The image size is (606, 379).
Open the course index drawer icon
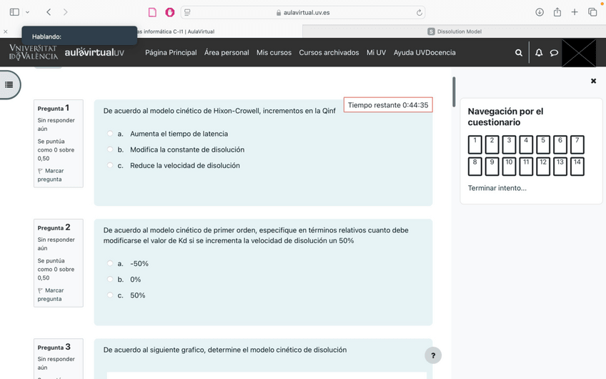pyautogui.click(x=9, y=84)
